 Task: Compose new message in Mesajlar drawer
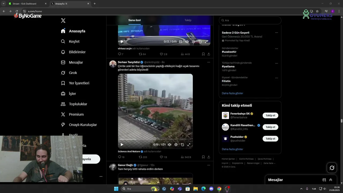click(324, 180)
